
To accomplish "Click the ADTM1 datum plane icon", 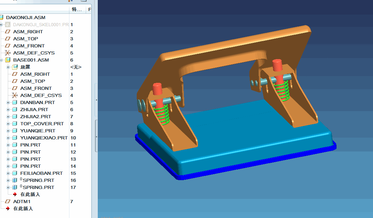I will coord(7,201).
